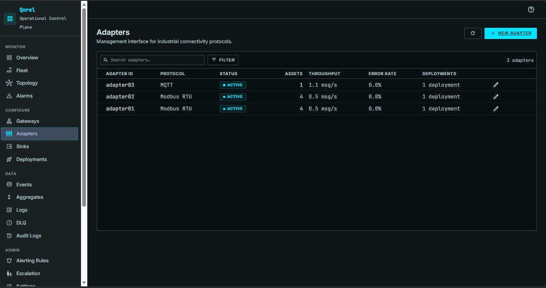Click the sidebar scroll down arrow
546x288 pixels.
click(x=84, y=283)
